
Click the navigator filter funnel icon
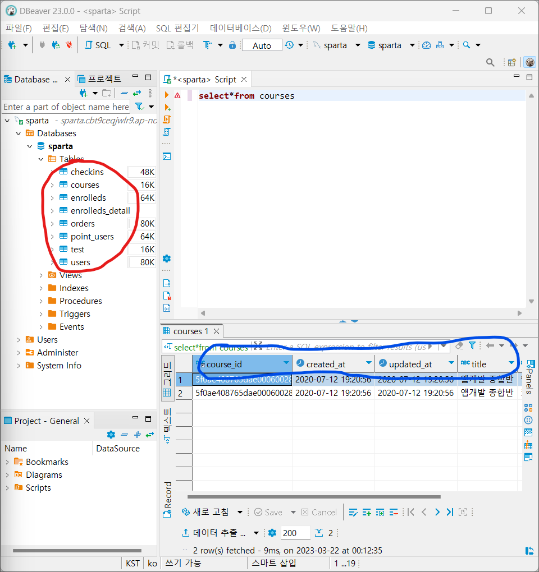point(139,107)
